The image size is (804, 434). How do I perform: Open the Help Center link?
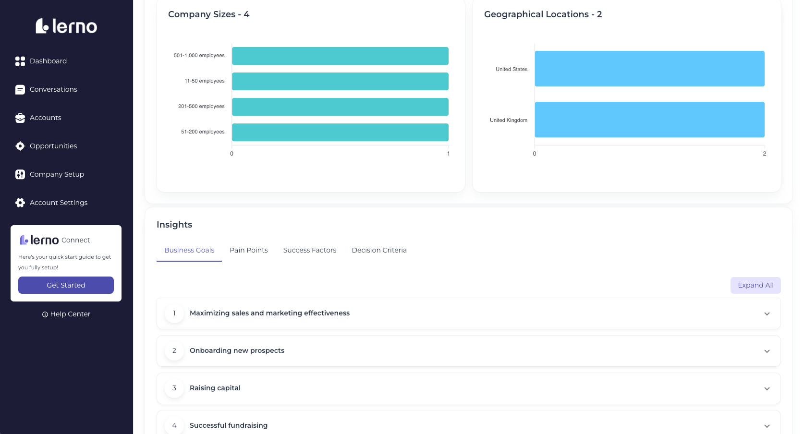point(70,314)
